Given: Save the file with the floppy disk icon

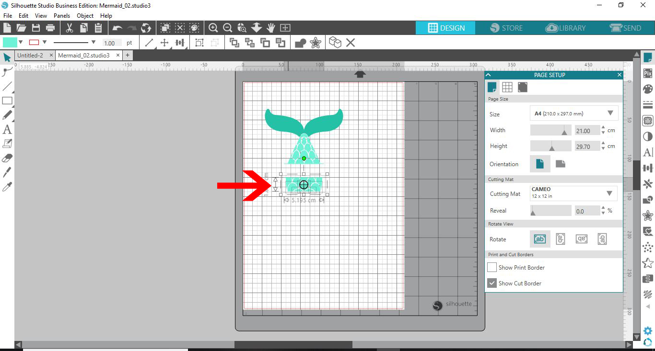Looking at the screenshot, I should 35,28.
